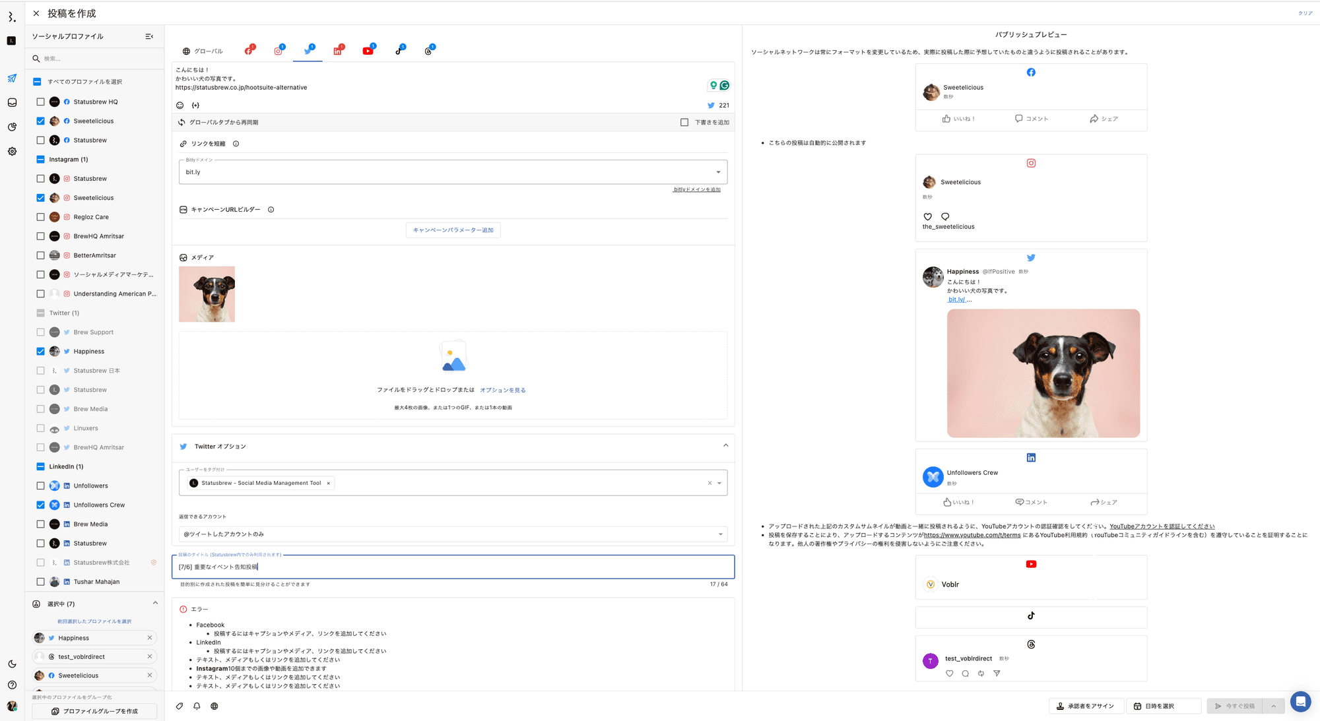This screenshot has height=721, width=1320.
Task: Collapse the Twitter オプション section
Action: [725, 446]
